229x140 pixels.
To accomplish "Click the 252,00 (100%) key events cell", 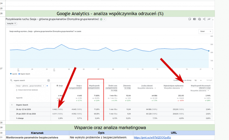I will pos(178,109).
